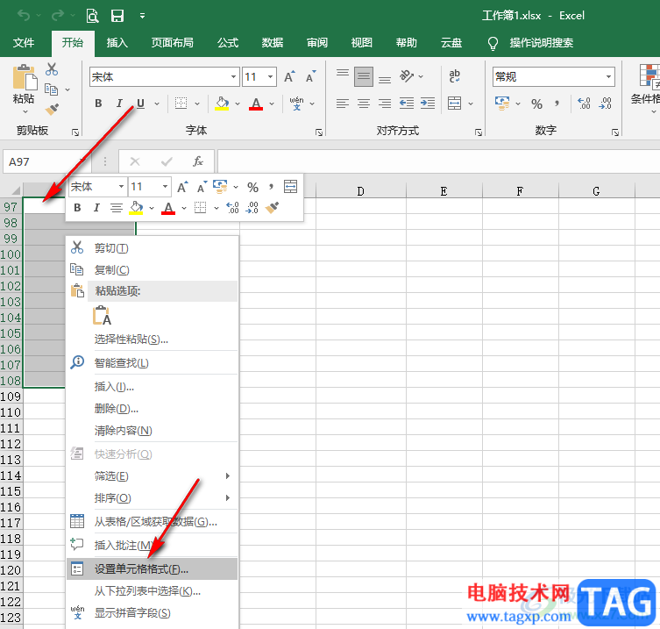Click the ribbon borders icon
The height and width of the screenshot is (629, 660).
181,104
